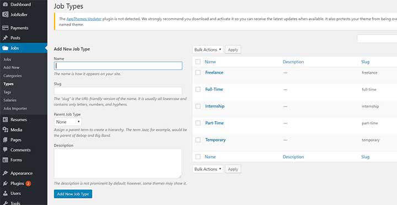Click the Forms icon in sidebar
397x205 pixels.
coord(5,160)
